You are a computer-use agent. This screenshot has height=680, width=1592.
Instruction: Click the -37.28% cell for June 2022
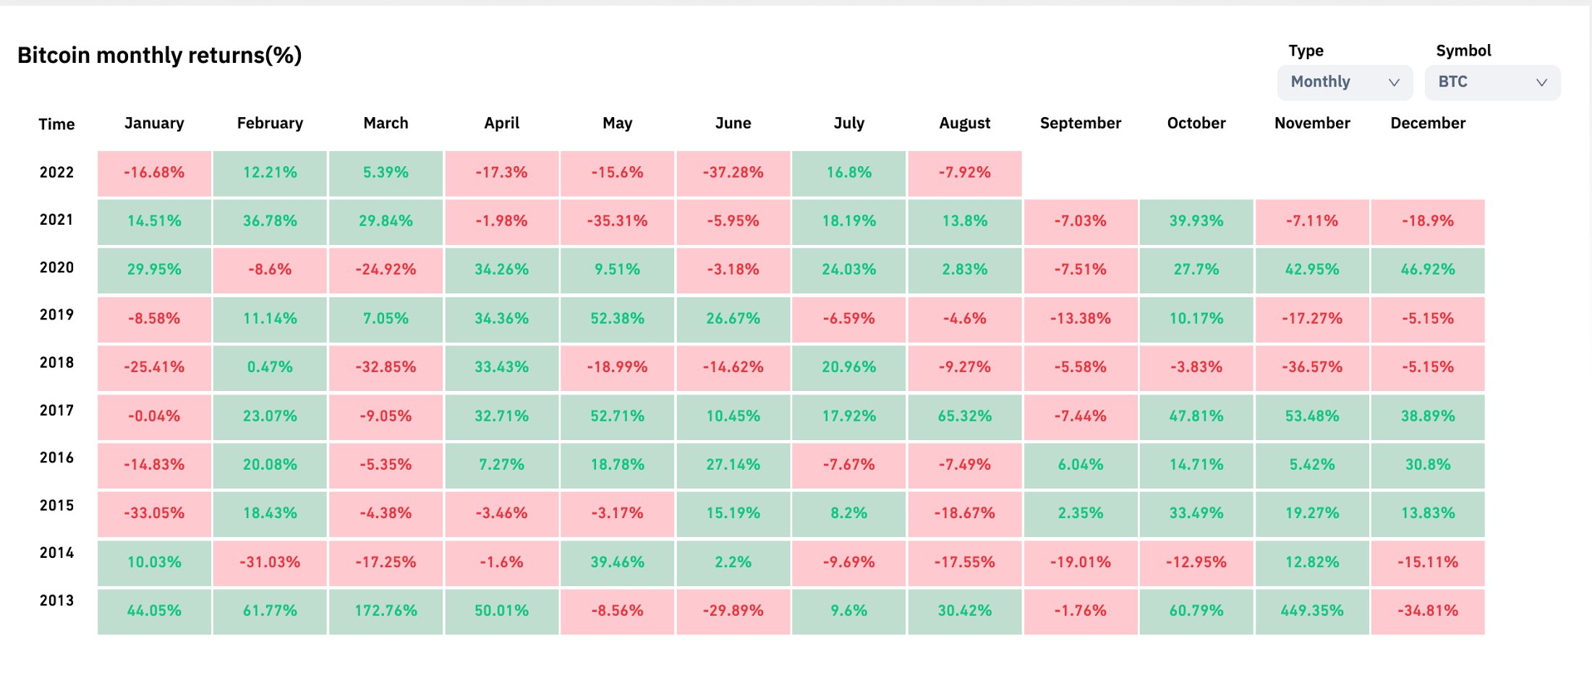tap(733, 173)
